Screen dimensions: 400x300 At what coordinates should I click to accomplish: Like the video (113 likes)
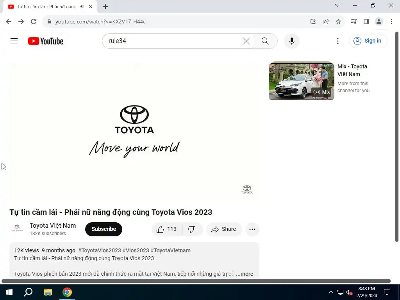[167, 229]
